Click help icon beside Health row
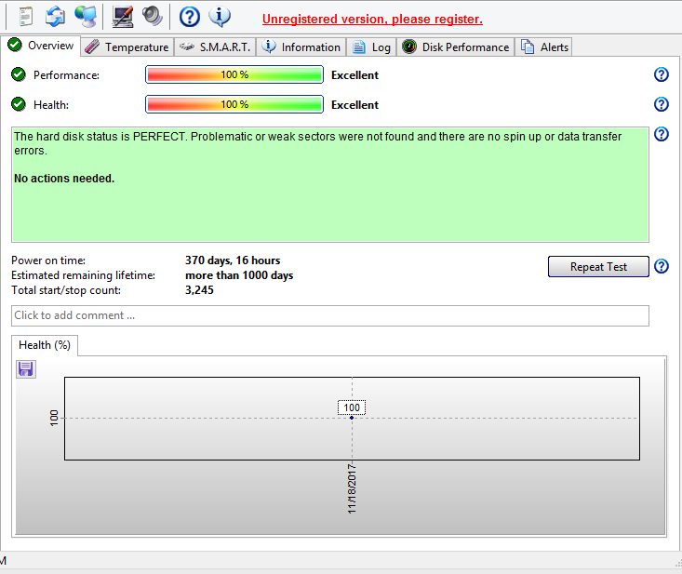682x574 pixels. point(662,104)
